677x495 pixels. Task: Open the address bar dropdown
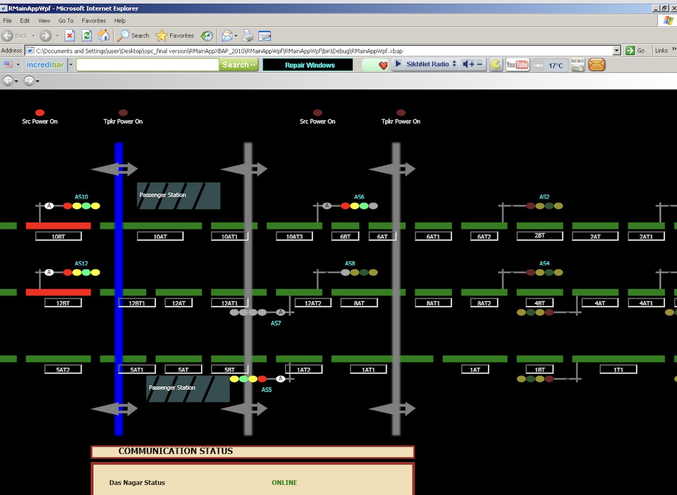pos(617,50)
